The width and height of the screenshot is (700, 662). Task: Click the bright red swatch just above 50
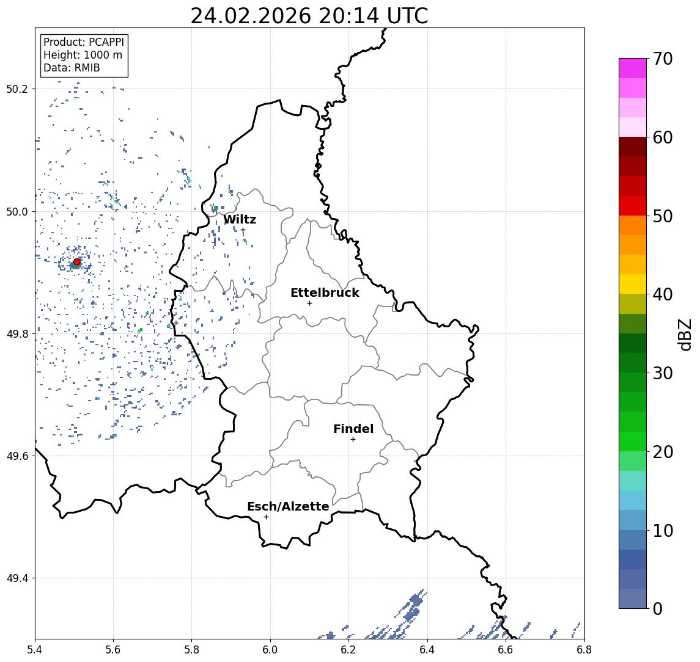coord(633,206)
